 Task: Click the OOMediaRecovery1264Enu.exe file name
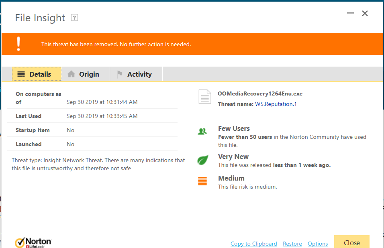pos(260,94)
